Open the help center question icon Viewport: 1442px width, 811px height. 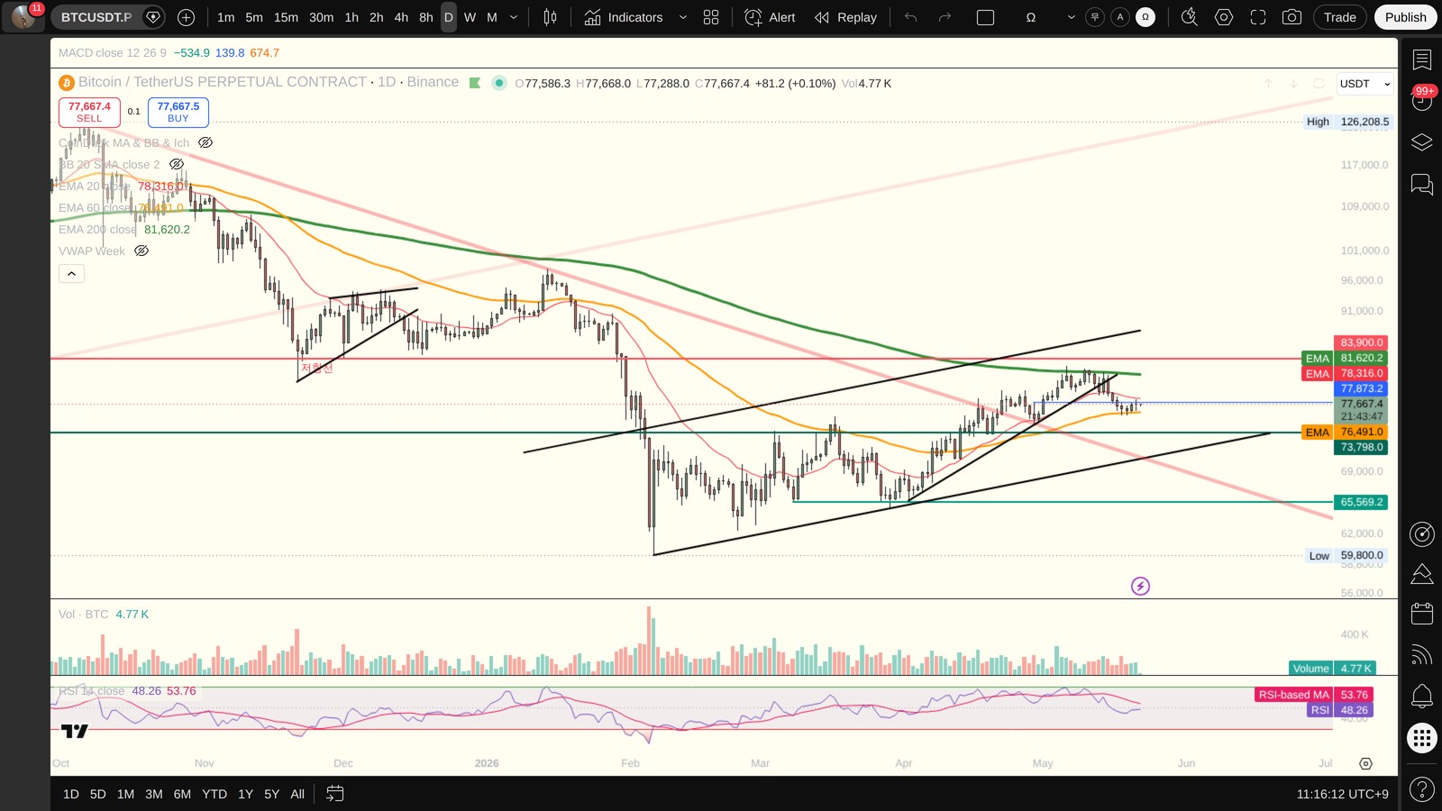pos(1421,789)
